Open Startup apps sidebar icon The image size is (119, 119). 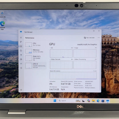coord(21,55)
